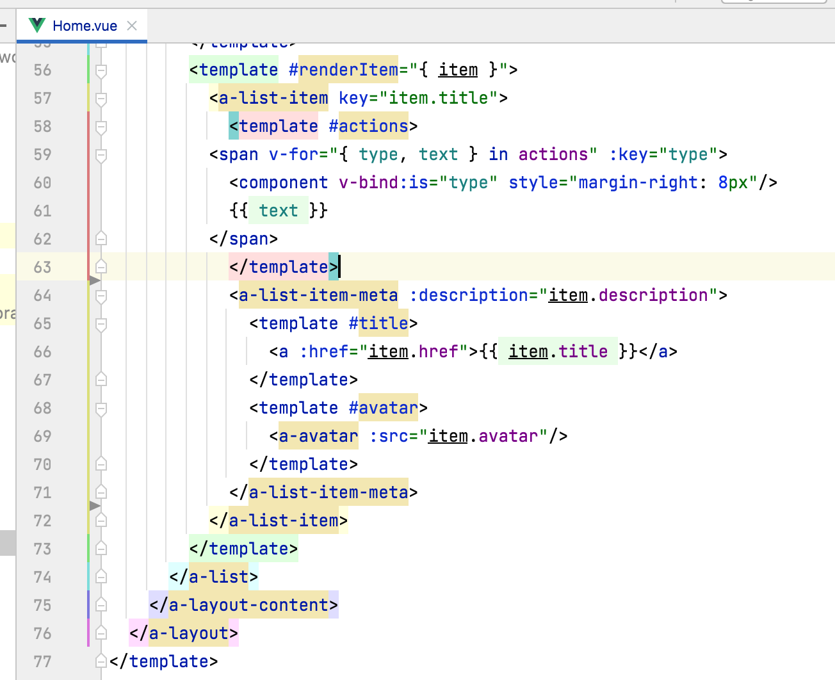Image resolution: width=835 pixels, height=680 pixels.
Task: Collapse the fold marker on line 65
Action: tap(101, 324)
